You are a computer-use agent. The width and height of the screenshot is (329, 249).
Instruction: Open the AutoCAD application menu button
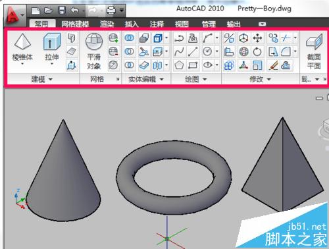14,15
